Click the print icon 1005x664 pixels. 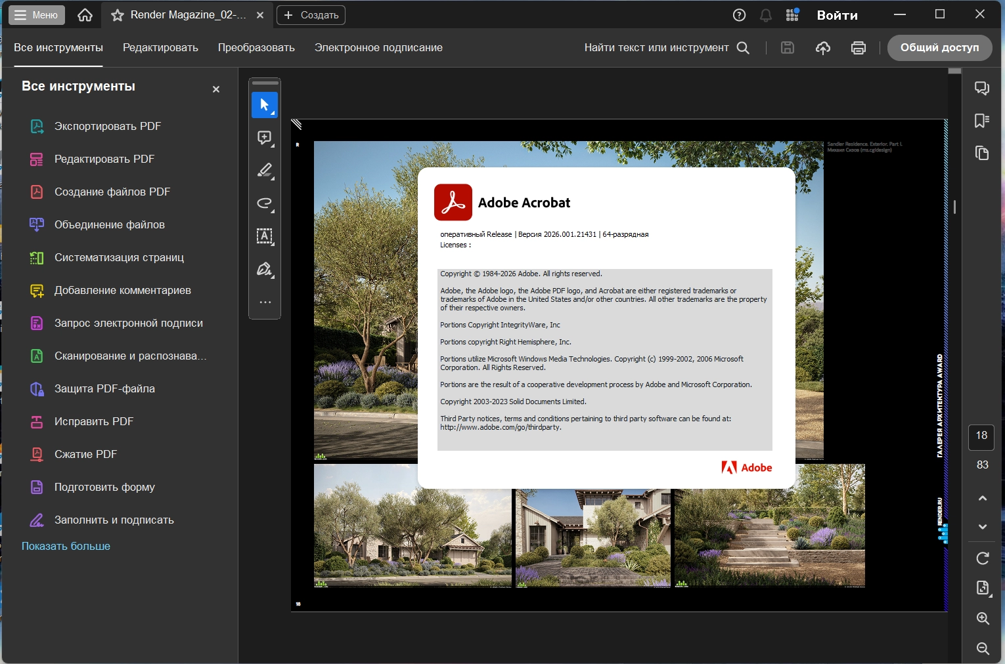(x=858, y=48)
